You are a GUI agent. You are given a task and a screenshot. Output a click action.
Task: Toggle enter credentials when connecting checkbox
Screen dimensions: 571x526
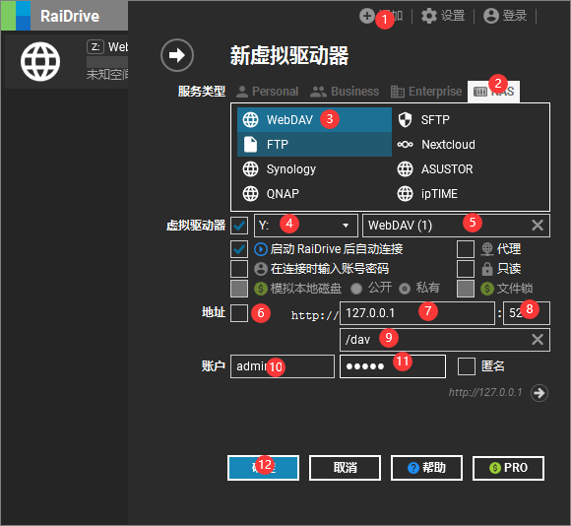click(239, 269)
